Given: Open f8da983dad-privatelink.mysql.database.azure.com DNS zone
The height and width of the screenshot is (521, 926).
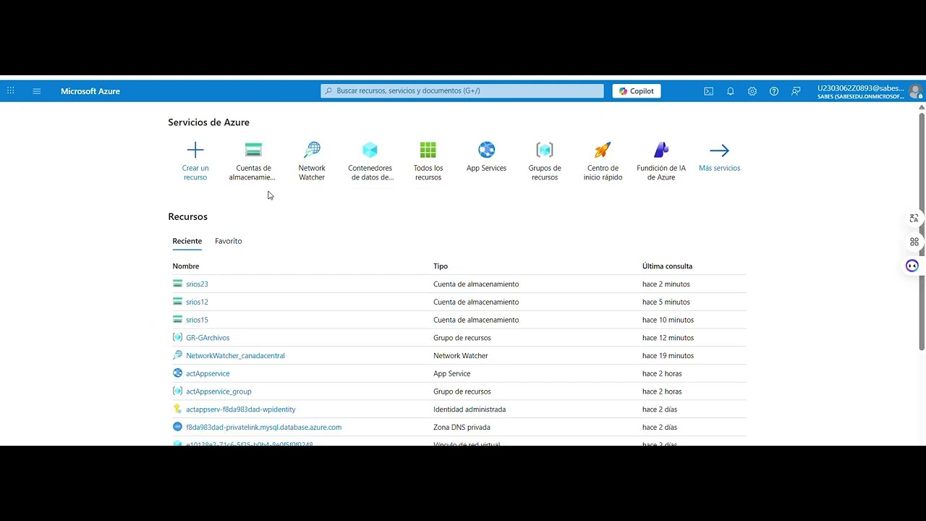Looking at the screenshot, I should 263,428.
